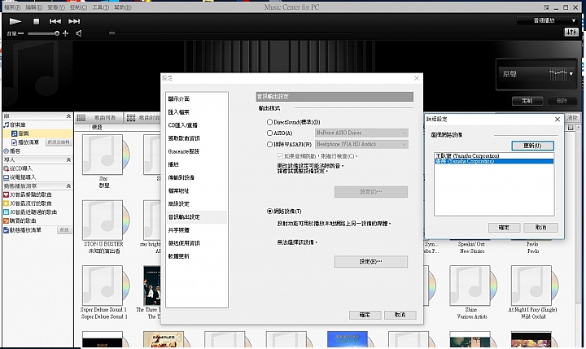
Task: Open Gracenote服務 settings category
Action: click(x=183, y=151)
